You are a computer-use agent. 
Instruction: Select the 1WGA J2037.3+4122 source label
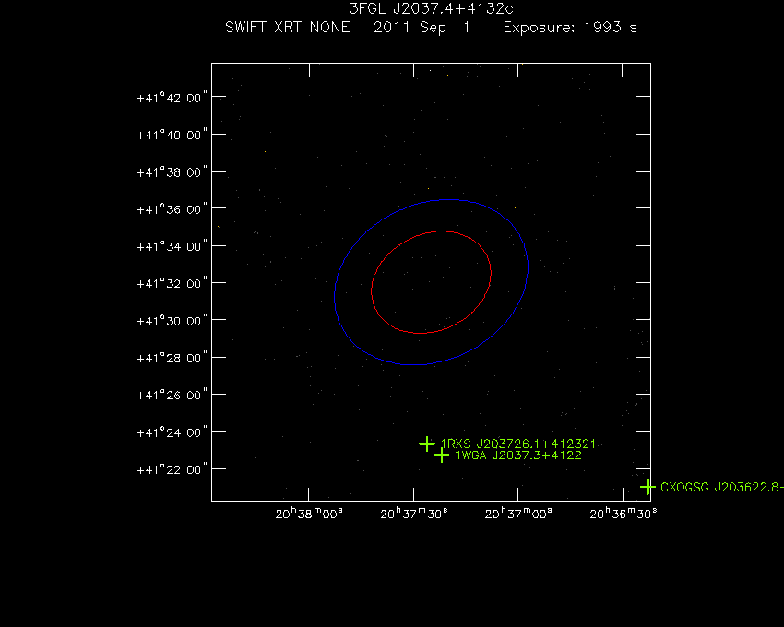518,455
